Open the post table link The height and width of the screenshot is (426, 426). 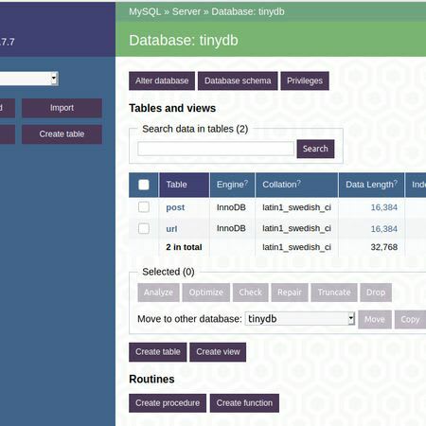coord(175,207)
